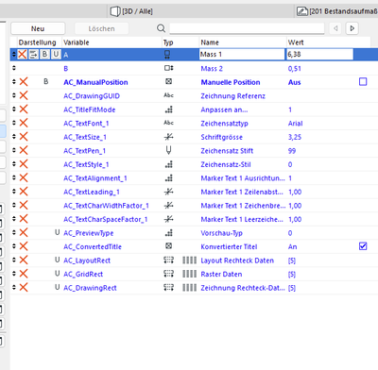Click reorder handle of row B
This screenshot has width=378, height=370.
(x=14, y=68)
